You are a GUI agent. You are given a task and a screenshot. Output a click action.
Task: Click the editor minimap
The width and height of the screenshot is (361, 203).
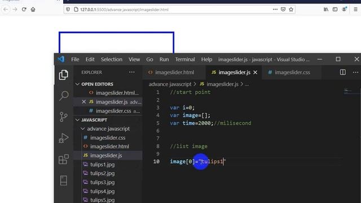click(x=350, y=91)
